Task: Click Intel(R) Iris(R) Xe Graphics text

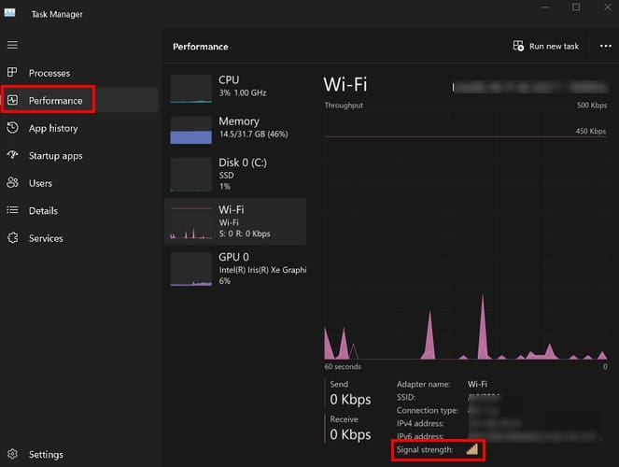Action: click(263, 270)
